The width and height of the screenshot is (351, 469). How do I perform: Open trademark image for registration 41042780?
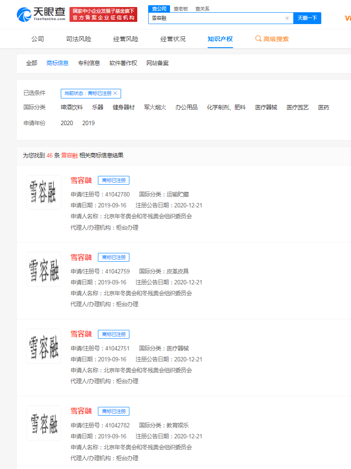tap(44, 192)
